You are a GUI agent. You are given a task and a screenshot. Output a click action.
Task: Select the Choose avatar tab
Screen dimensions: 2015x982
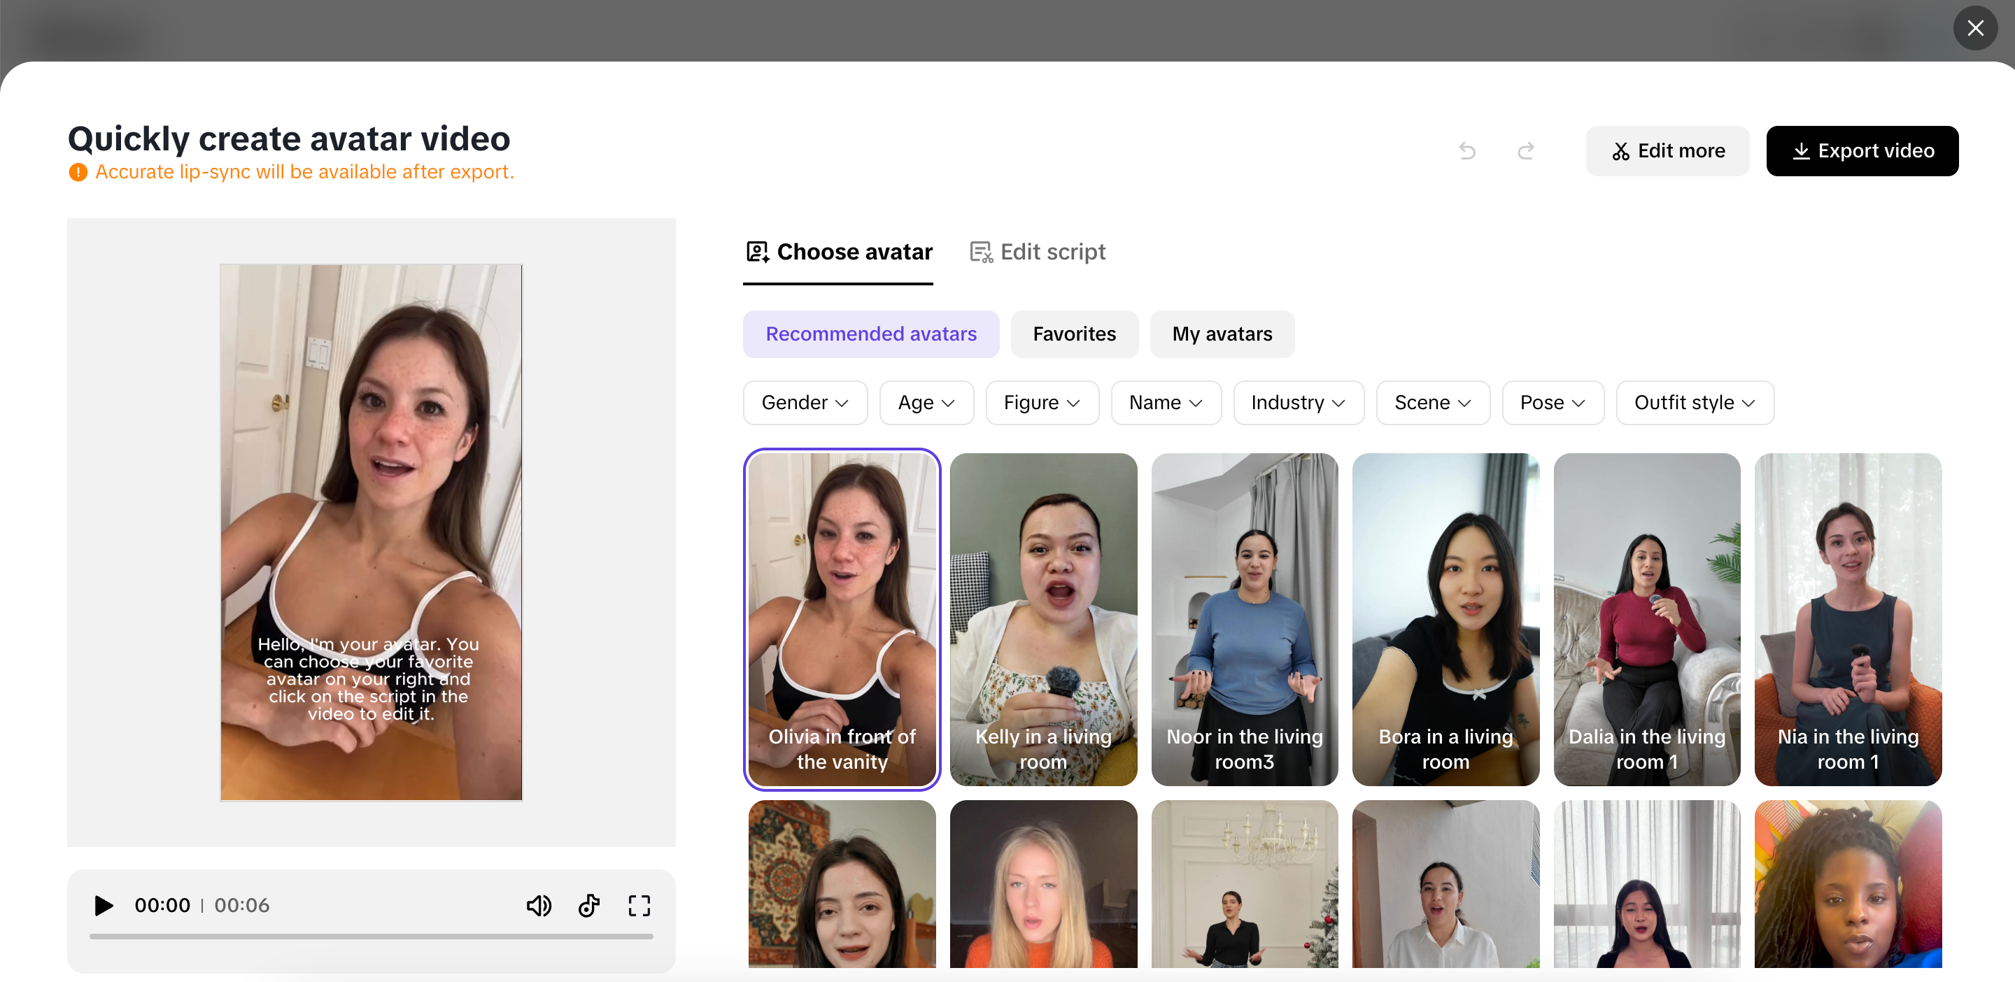[837, 251]
